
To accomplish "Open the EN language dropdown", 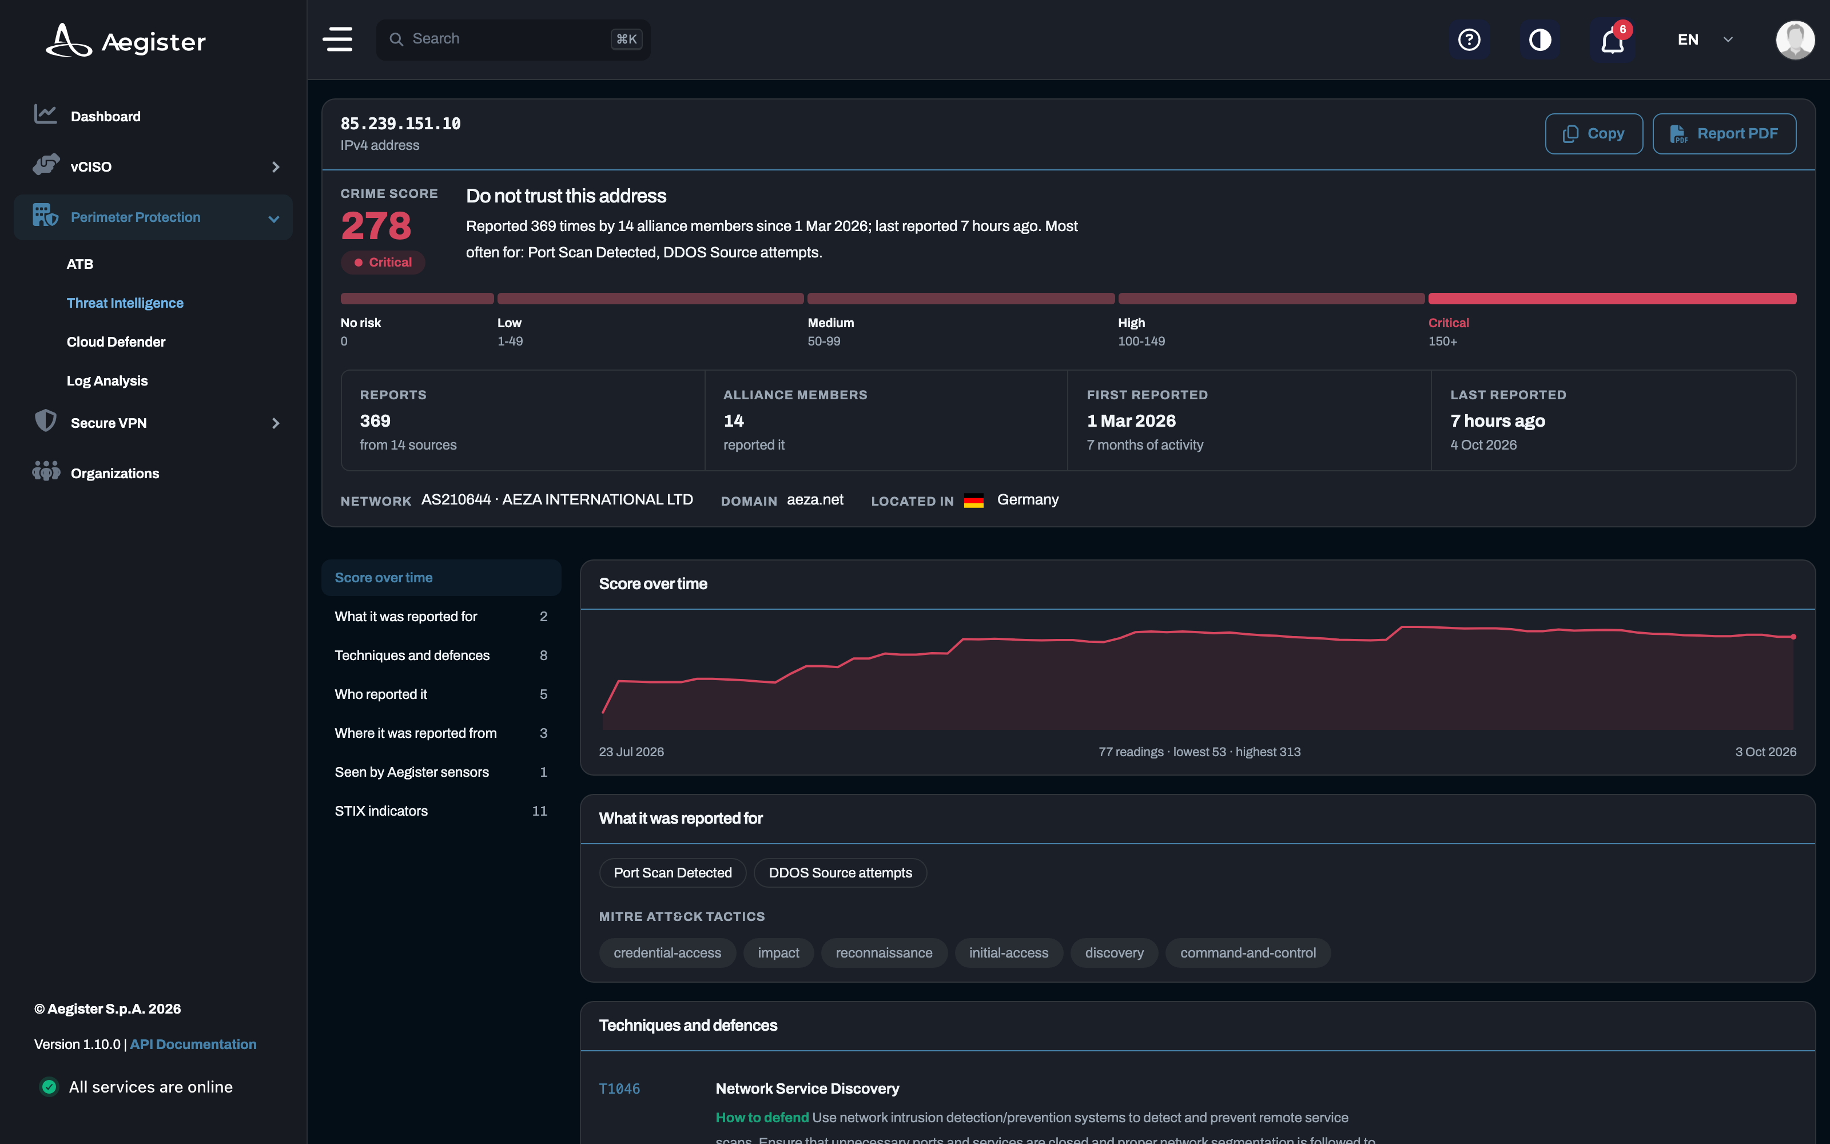I will (x=1704, y=39).
